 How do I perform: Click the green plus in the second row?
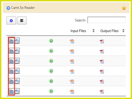click(51, 51)
